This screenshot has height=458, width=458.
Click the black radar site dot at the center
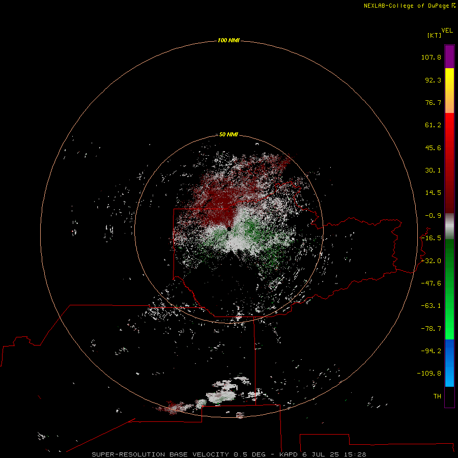(x=230, y=229)
